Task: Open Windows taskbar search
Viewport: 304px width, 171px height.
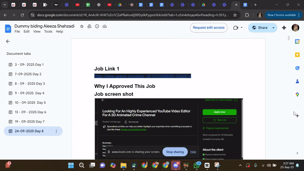Action: click(x=82, y=165)
